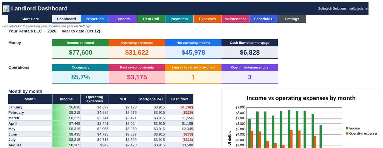Click the leases to renew count 1

tap(193, 77)
